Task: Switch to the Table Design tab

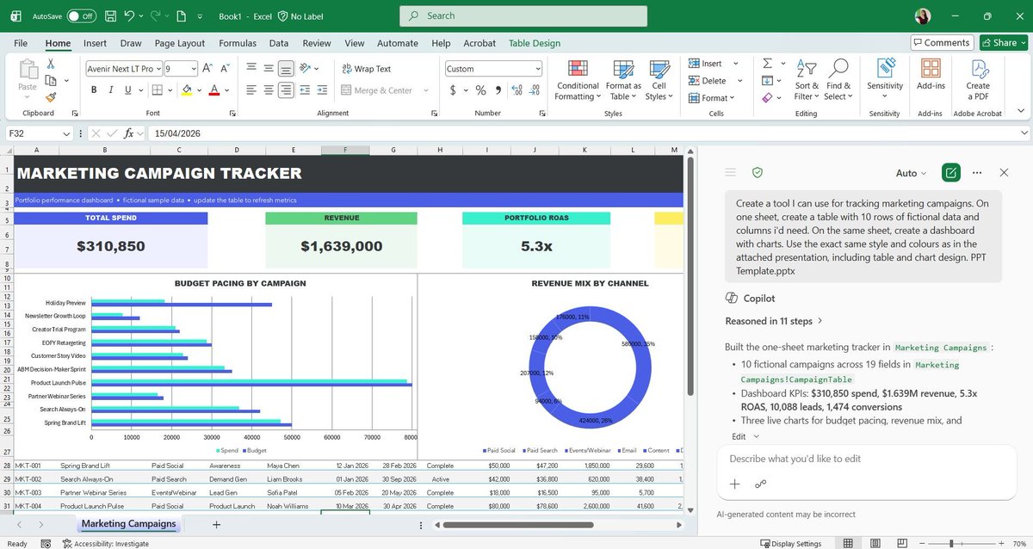Action: click(535, 43)
